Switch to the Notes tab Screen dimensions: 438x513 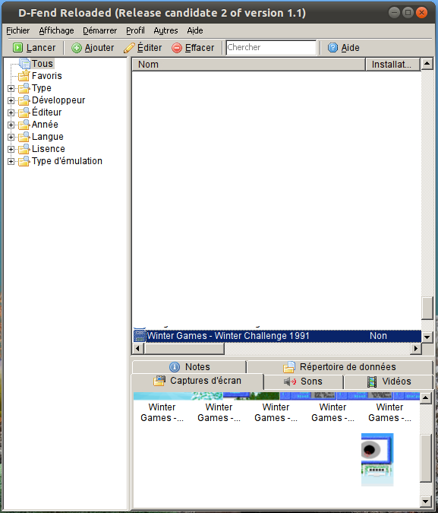click(x=189, y=367)
